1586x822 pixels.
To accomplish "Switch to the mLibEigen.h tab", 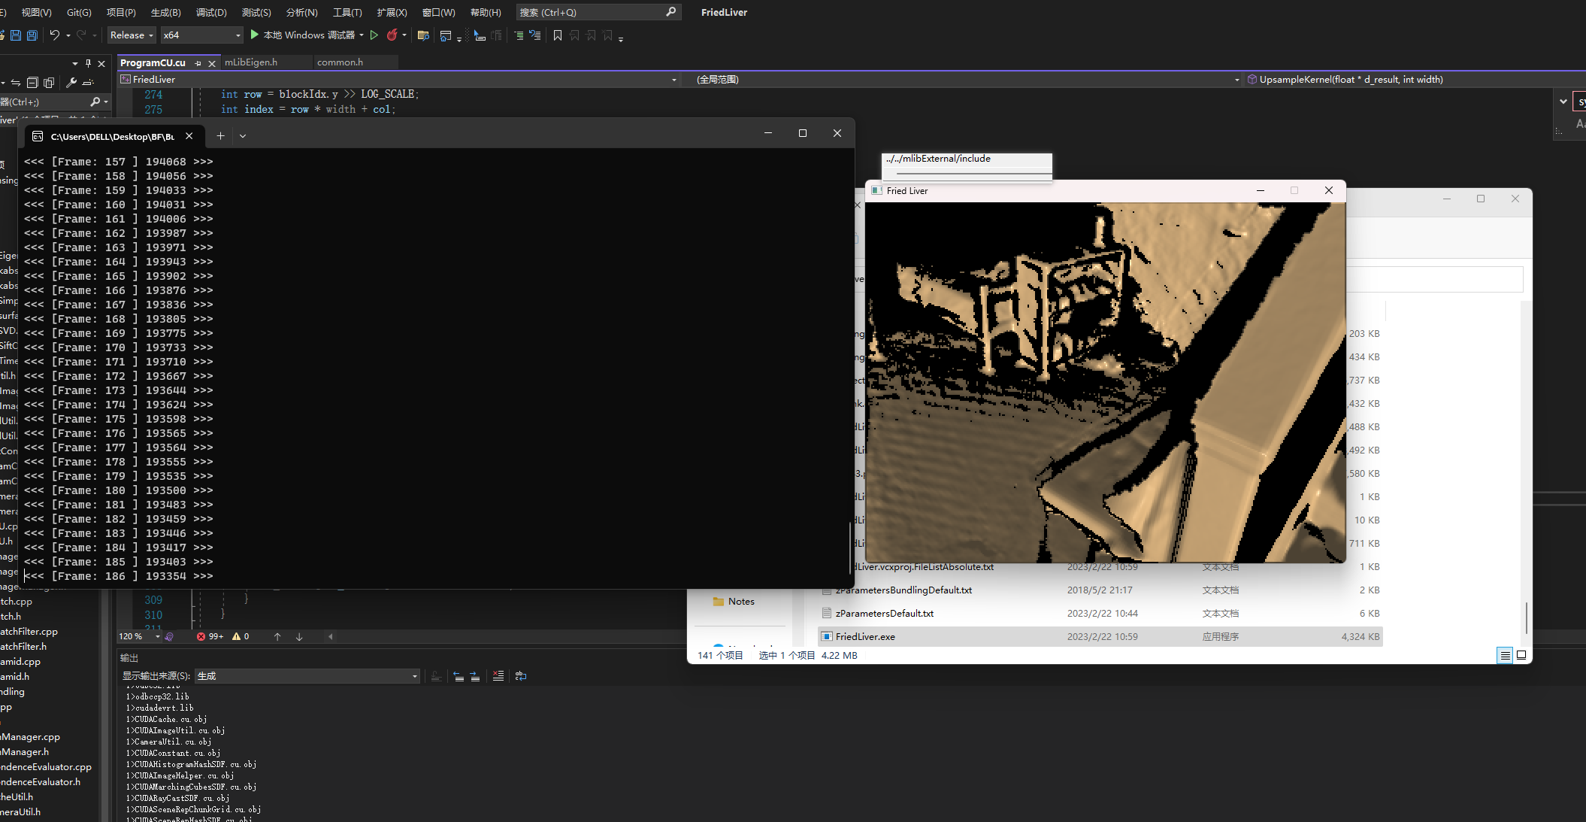I will coord(251,62).
